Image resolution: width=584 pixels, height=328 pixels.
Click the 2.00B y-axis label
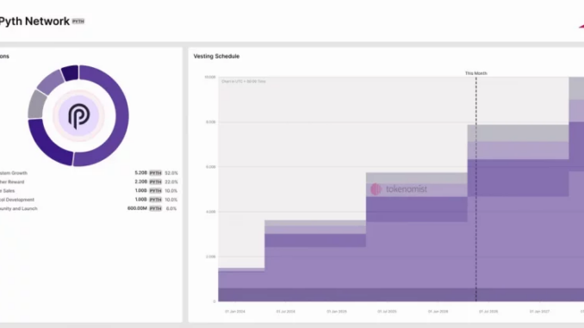click(x=211, y=257)
